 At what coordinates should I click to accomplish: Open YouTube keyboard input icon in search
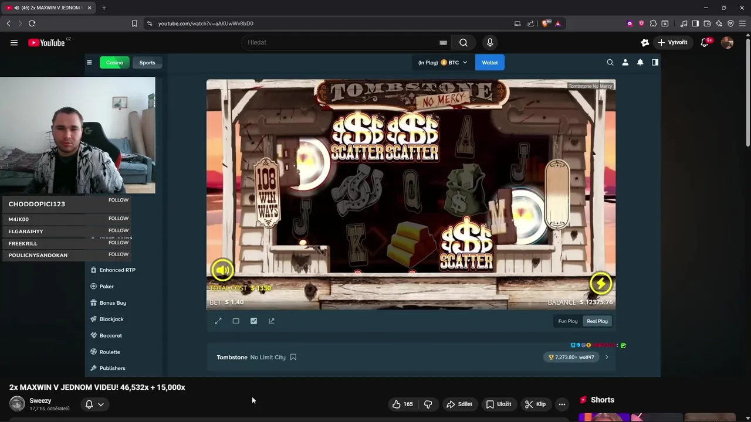pyautogui.click(x=443, y=42)
